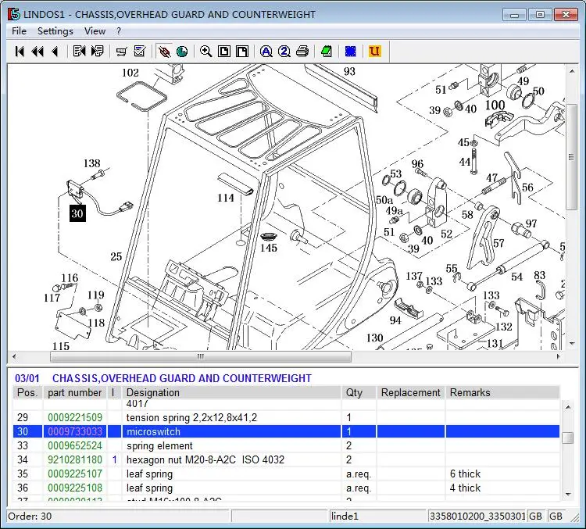Jump to first page toolbar icon

click(x=20, y=52)
